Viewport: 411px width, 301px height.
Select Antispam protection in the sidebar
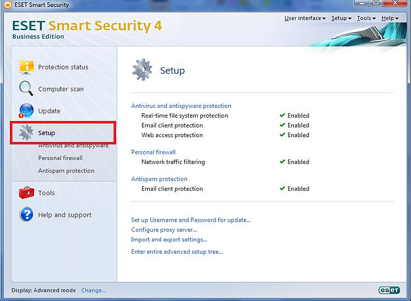pos(66,171)
